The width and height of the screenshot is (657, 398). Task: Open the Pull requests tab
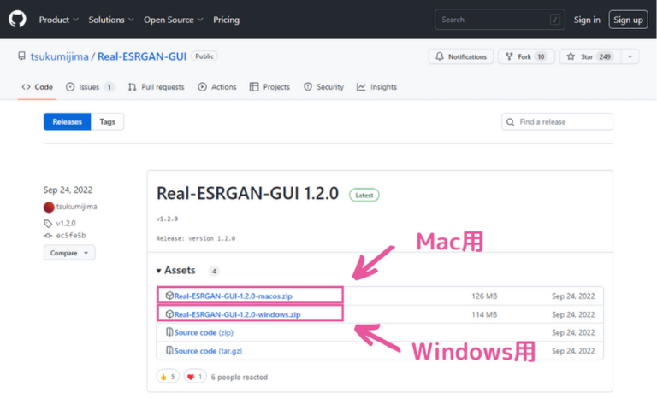[x=156, y=87]
